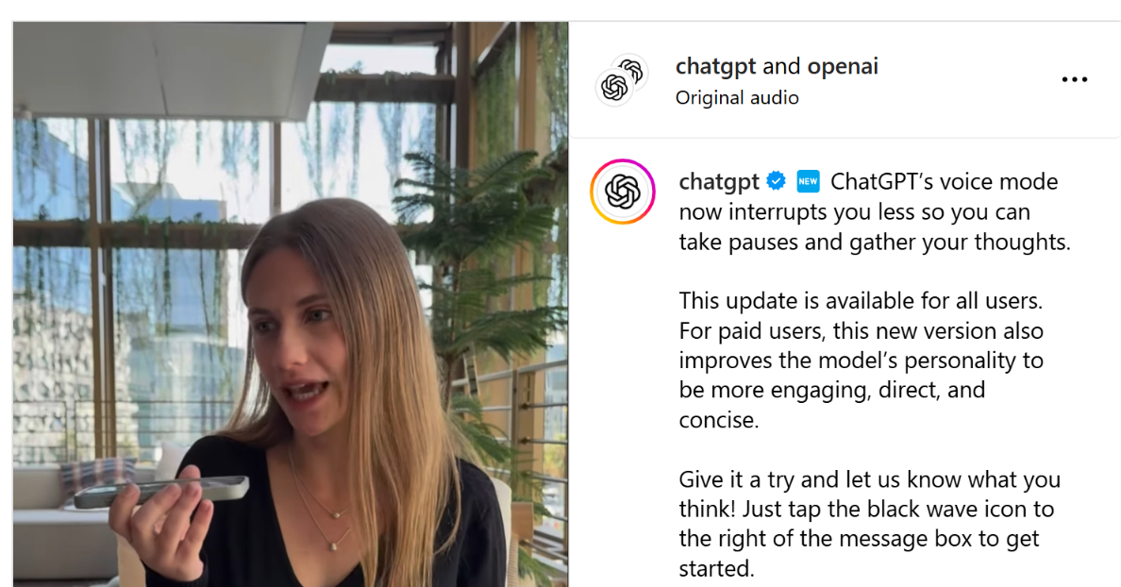This screenshot has height=587, width=1121.
Task: Click the caption line "ChatGPT's voice mode"
Action: (944, 181)
